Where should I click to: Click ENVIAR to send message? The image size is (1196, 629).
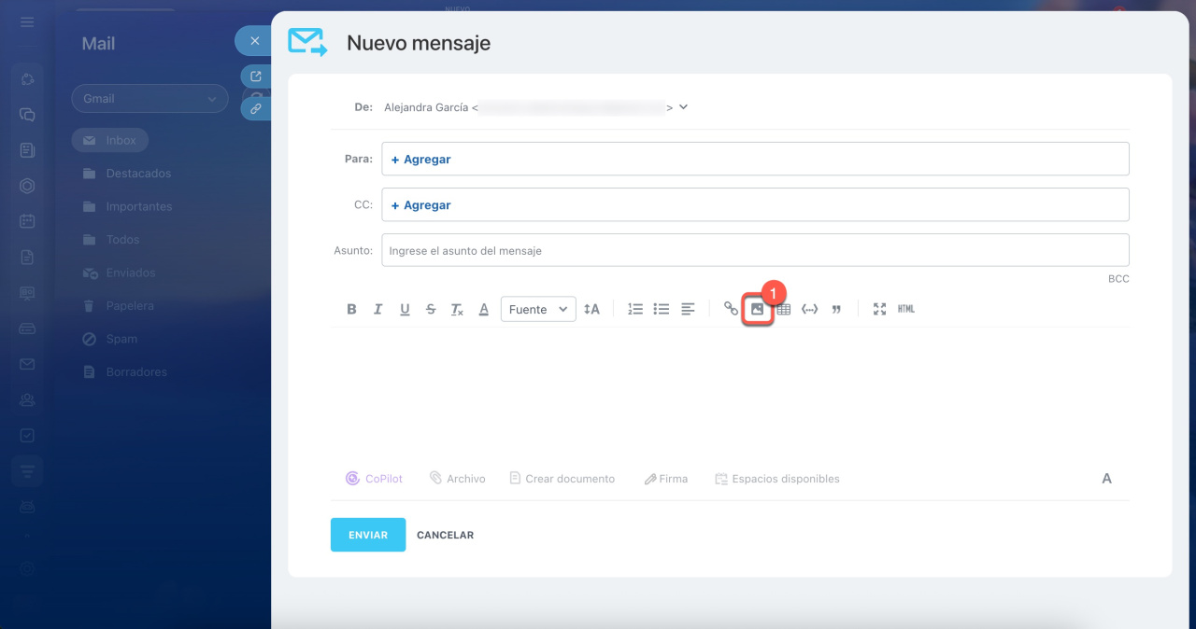click(x=368, y=535)
